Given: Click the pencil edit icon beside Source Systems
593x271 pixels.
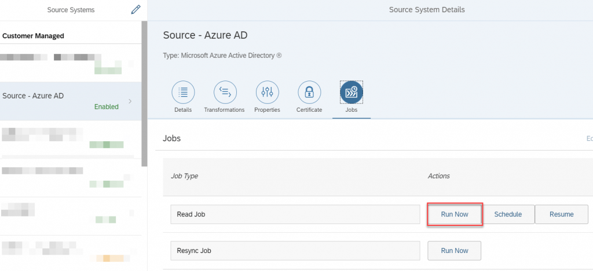Looking at the screenshot, I should pyautogui.click(x=136, y=10).
